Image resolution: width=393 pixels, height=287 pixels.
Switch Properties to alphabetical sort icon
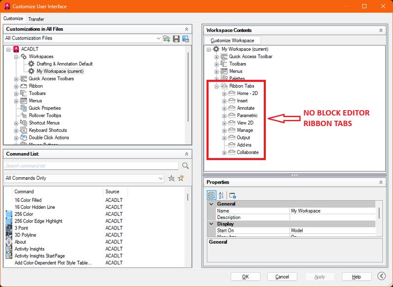point(221,195)
